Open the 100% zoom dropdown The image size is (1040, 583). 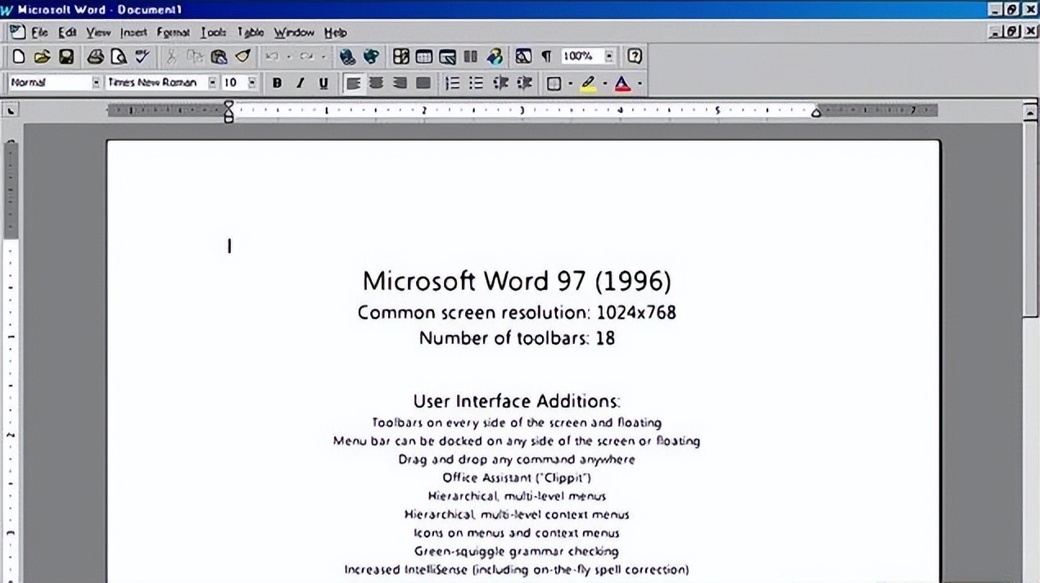pyautogui.click(x=609, y=57)
